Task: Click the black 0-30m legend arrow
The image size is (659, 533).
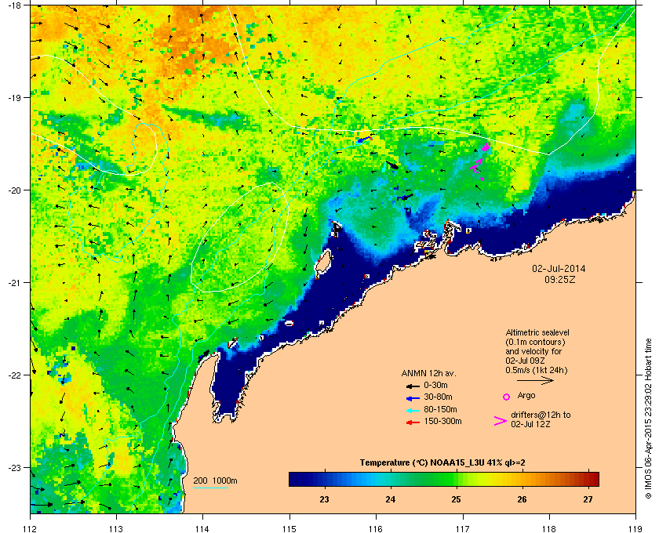Action: (x=413, y=386)
